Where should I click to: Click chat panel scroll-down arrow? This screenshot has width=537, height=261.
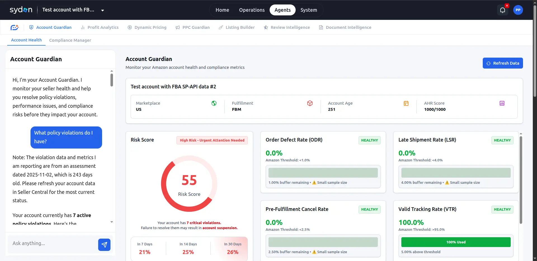click(x=112, y=222)
